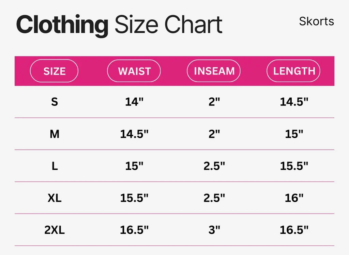Click the 2.5" inseam value for L
The width and height of the screenshot is (349, 255).
[x=214, y=166]
